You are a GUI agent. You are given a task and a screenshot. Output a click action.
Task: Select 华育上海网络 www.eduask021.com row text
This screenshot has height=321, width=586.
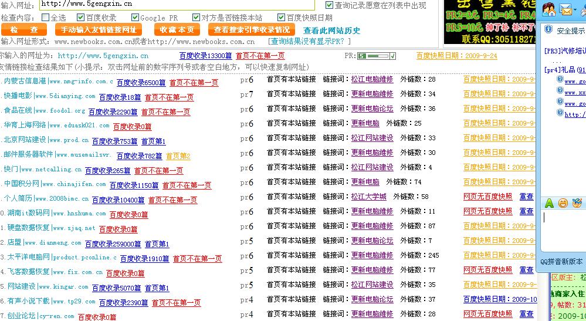coord(57,125)
